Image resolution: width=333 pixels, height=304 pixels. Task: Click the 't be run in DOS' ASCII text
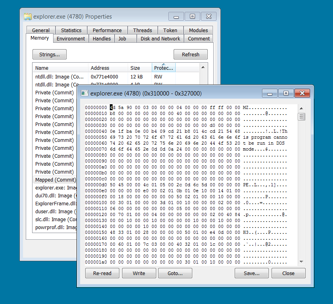[x=264, y=143]
